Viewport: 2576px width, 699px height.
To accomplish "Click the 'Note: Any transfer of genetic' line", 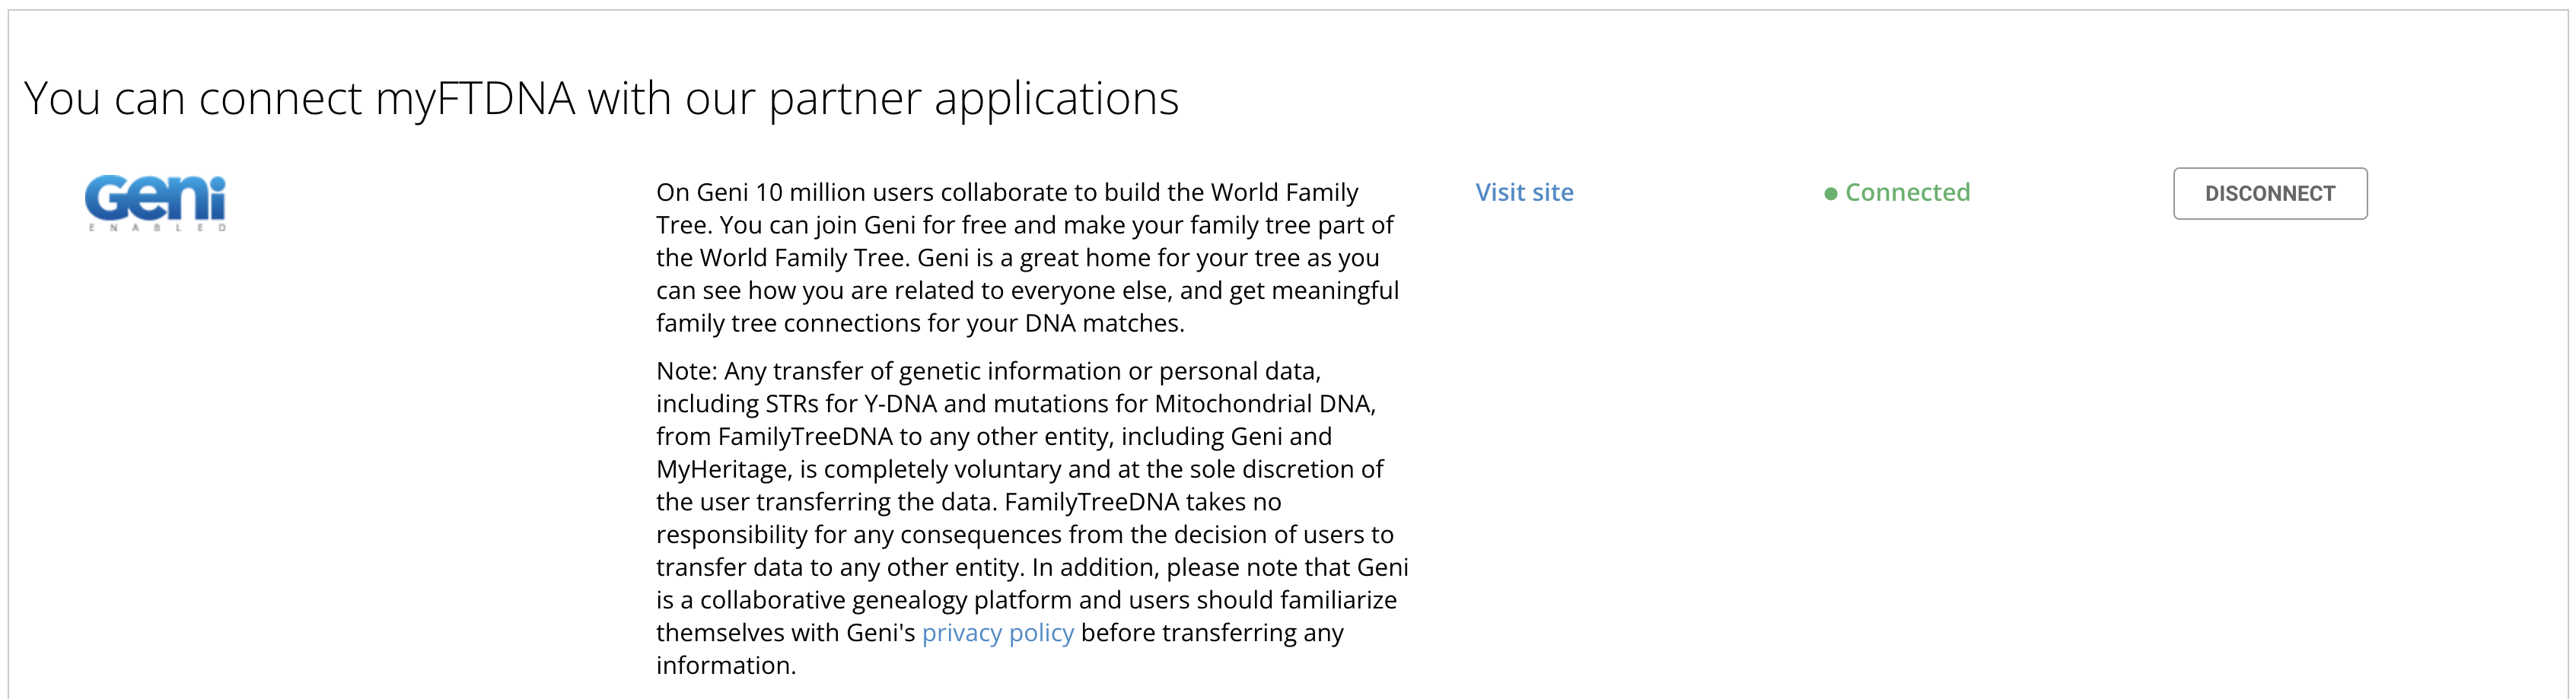I will pos(988,371).
